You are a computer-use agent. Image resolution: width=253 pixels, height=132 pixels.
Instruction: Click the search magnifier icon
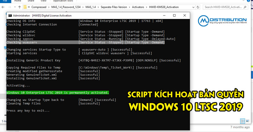click(245, 7)
